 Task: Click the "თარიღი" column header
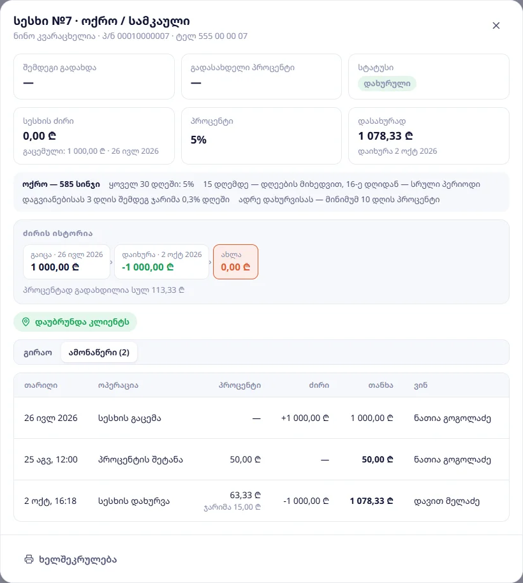click(41, 385)
